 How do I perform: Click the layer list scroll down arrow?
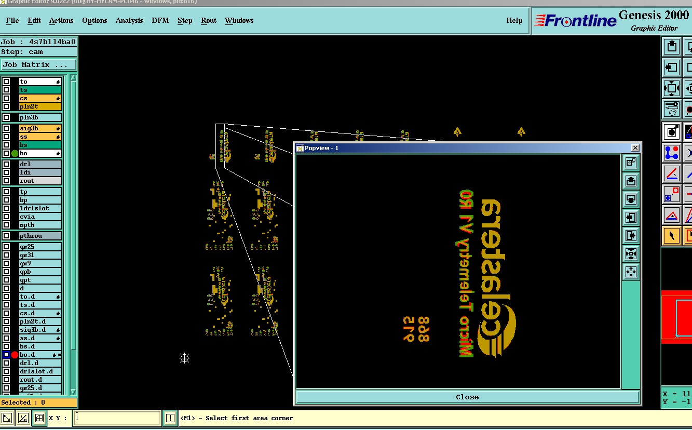pos(73,392)
